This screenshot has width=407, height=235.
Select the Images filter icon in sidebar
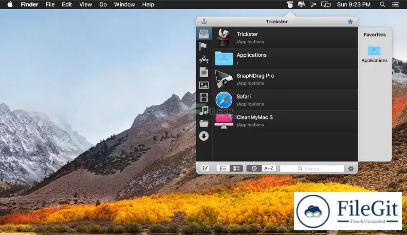204,85
